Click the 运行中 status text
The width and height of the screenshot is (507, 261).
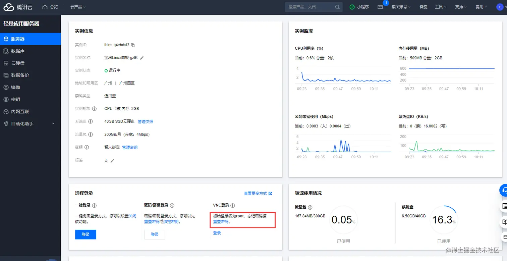click(114, 70)
